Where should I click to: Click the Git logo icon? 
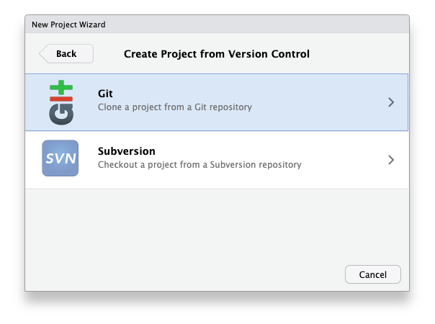tap(60, 103)
